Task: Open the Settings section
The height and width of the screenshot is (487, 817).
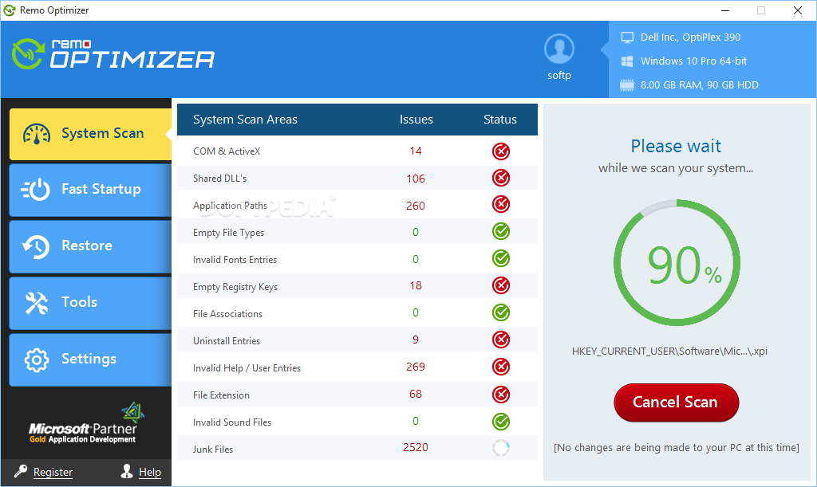Action: [x=90, y=359]
